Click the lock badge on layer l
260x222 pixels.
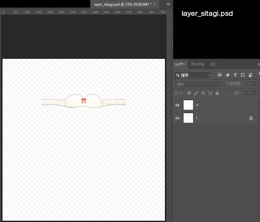[251, 118]
